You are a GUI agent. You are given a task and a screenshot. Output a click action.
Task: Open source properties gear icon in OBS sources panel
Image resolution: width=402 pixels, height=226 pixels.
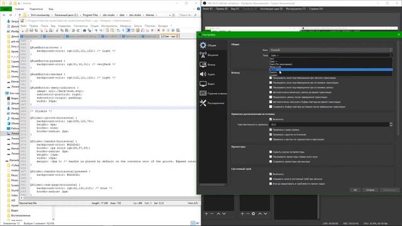pyautogui.click(x=253, y=213)
